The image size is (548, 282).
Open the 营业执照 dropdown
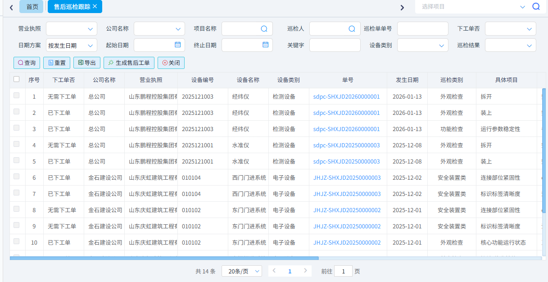[x=71, y=28]
